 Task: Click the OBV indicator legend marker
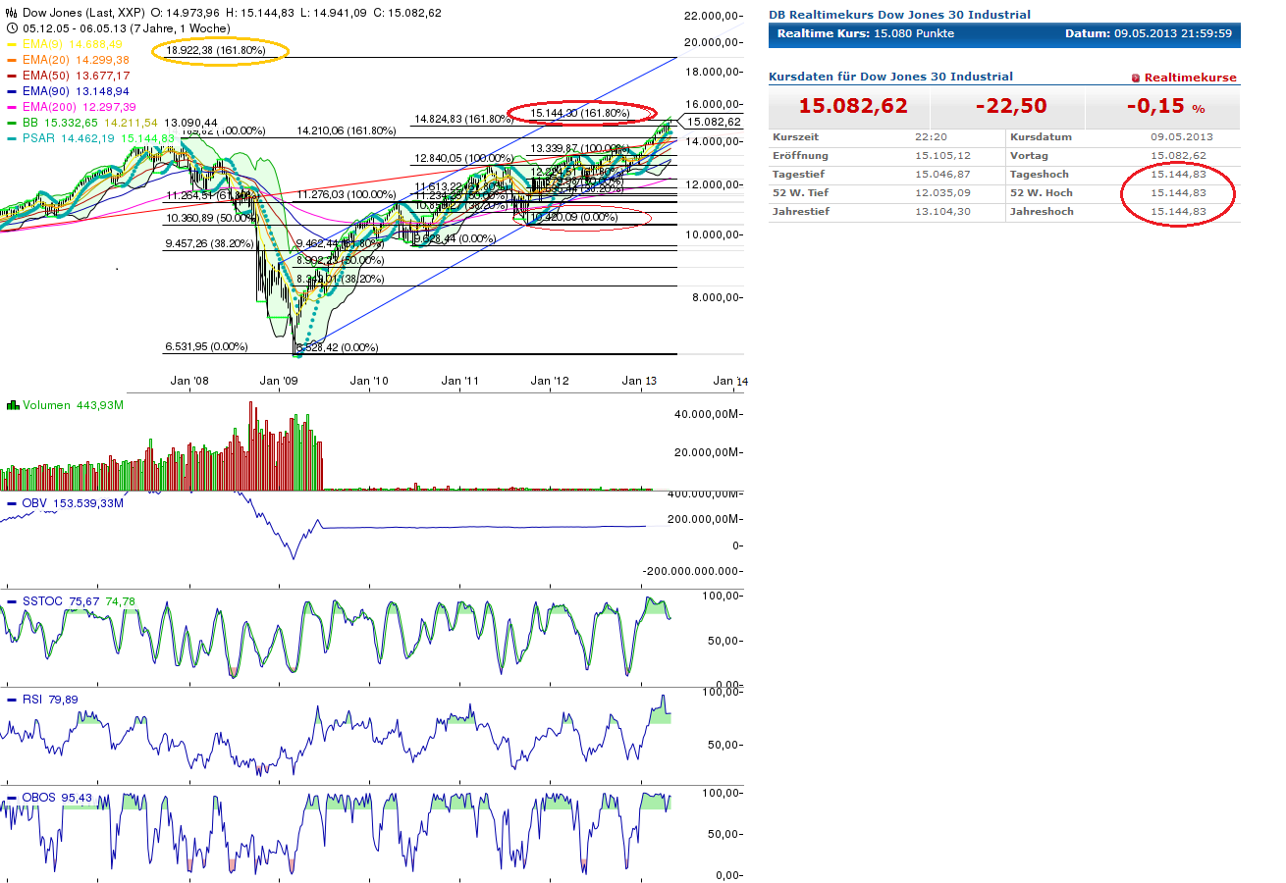[13, 503]
